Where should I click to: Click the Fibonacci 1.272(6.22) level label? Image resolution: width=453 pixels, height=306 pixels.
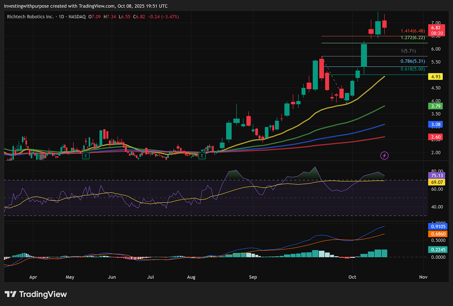tap(413, 38)
